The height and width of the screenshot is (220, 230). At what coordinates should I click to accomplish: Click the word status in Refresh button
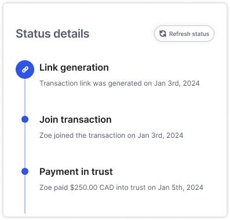point(200,34)
